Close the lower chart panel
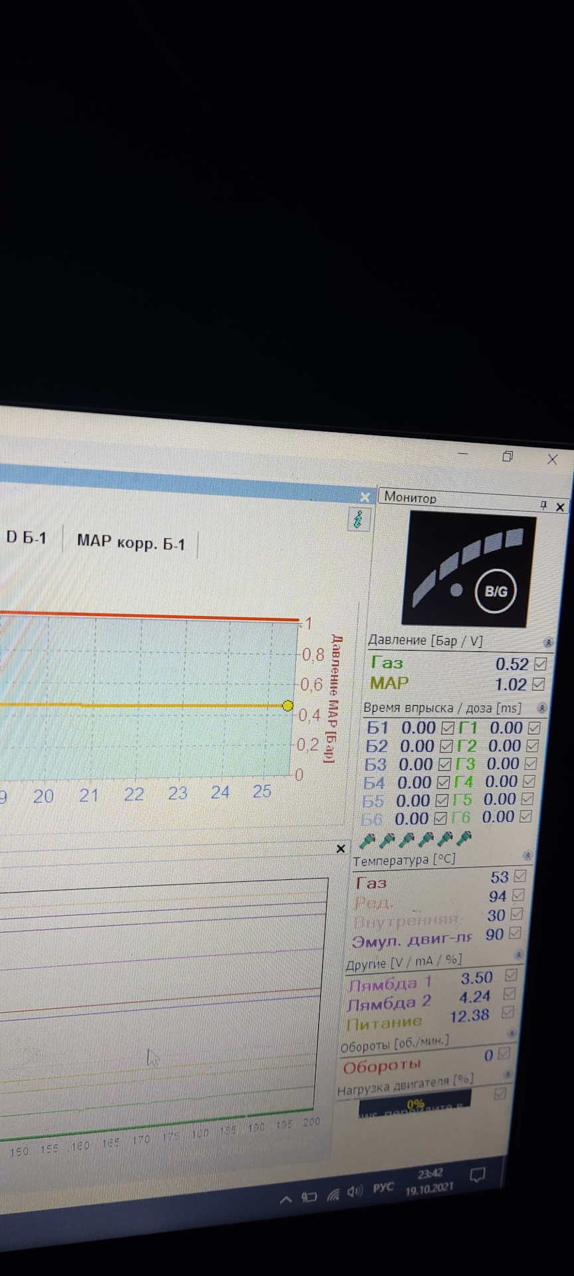 [341, 849]
